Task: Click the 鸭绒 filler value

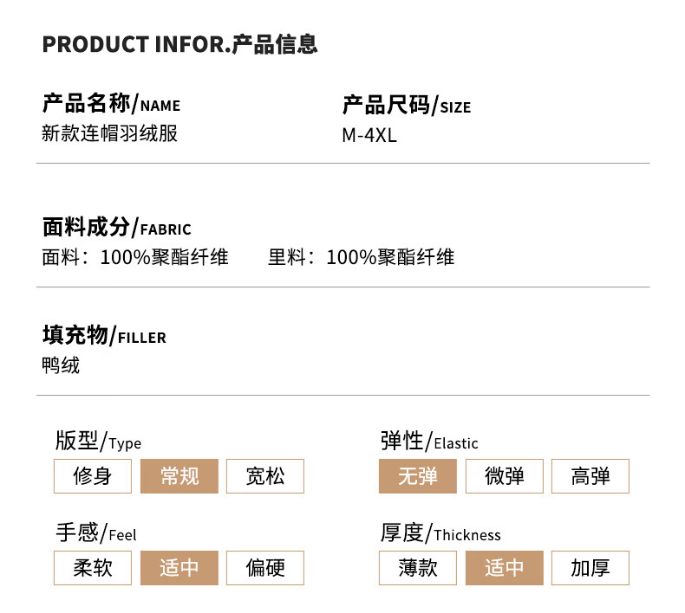Action: [x=61, y=365]
